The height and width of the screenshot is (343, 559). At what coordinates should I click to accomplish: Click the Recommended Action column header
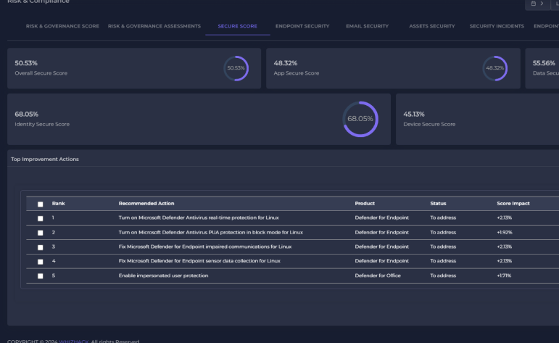146,203
